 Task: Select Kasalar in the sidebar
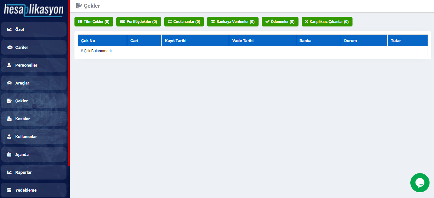(34, 119)
